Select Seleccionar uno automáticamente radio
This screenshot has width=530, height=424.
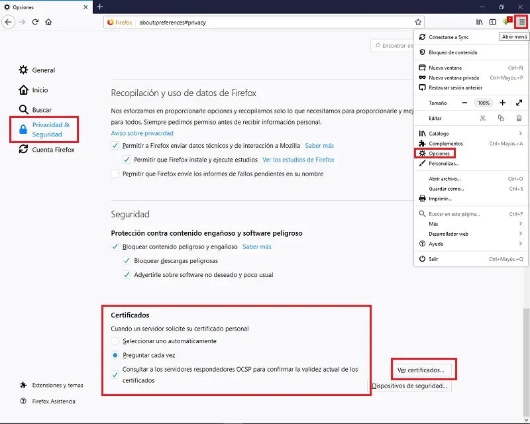tap(115, 341)
